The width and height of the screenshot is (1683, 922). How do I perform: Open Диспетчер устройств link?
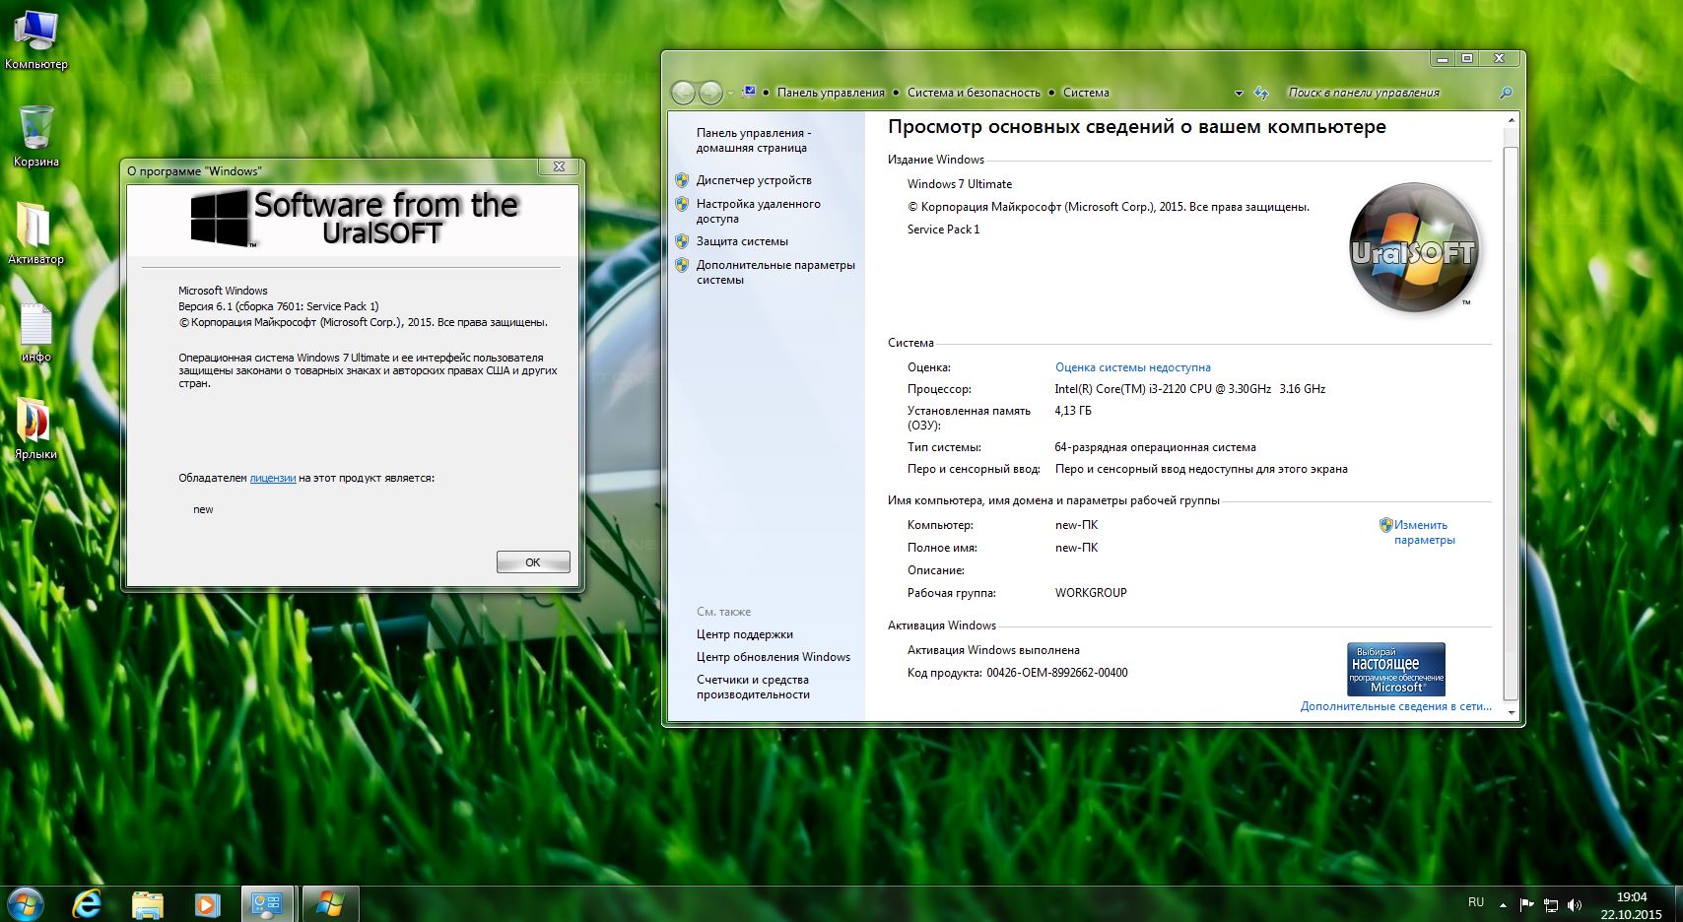coord(754,180)
